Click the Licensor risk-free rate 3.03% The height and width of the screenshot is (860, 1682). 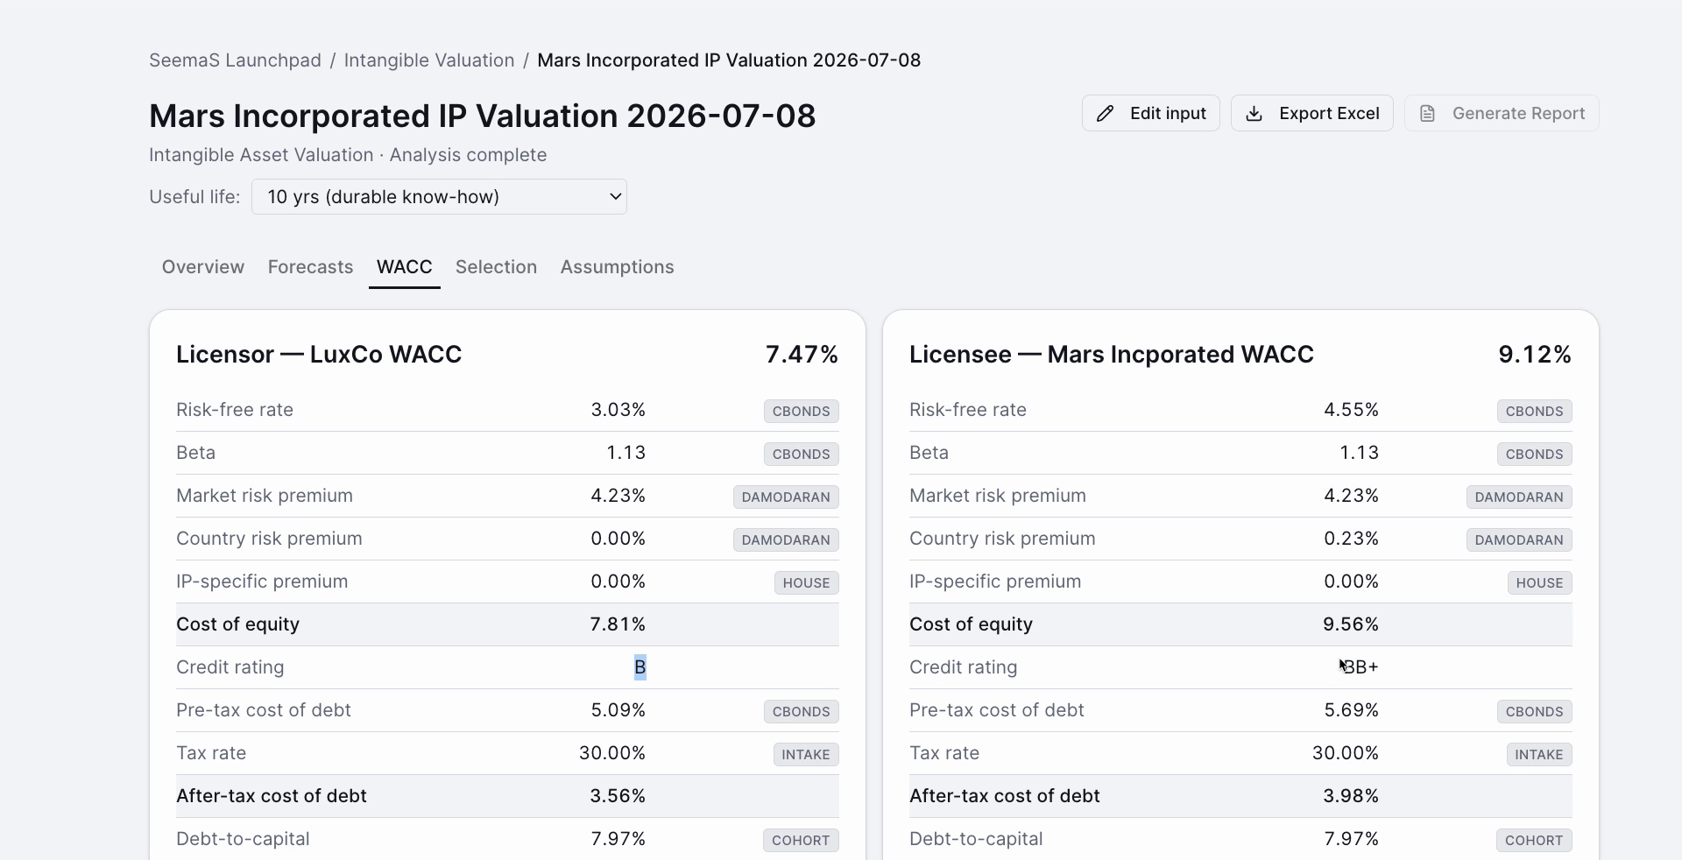[618, 410]
